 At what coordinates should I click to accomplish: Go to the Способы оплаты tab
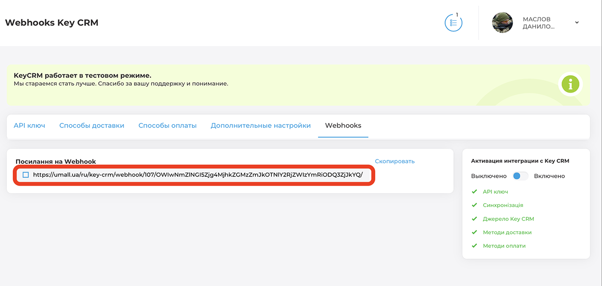(x=167, y=126)
